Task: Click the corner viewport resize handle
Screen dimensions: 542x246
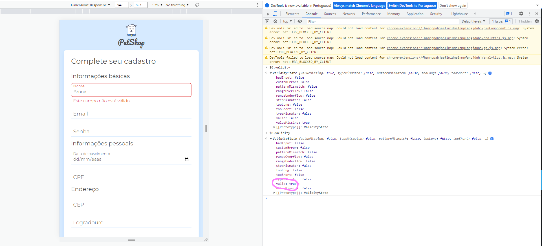Action: [206, 240]
